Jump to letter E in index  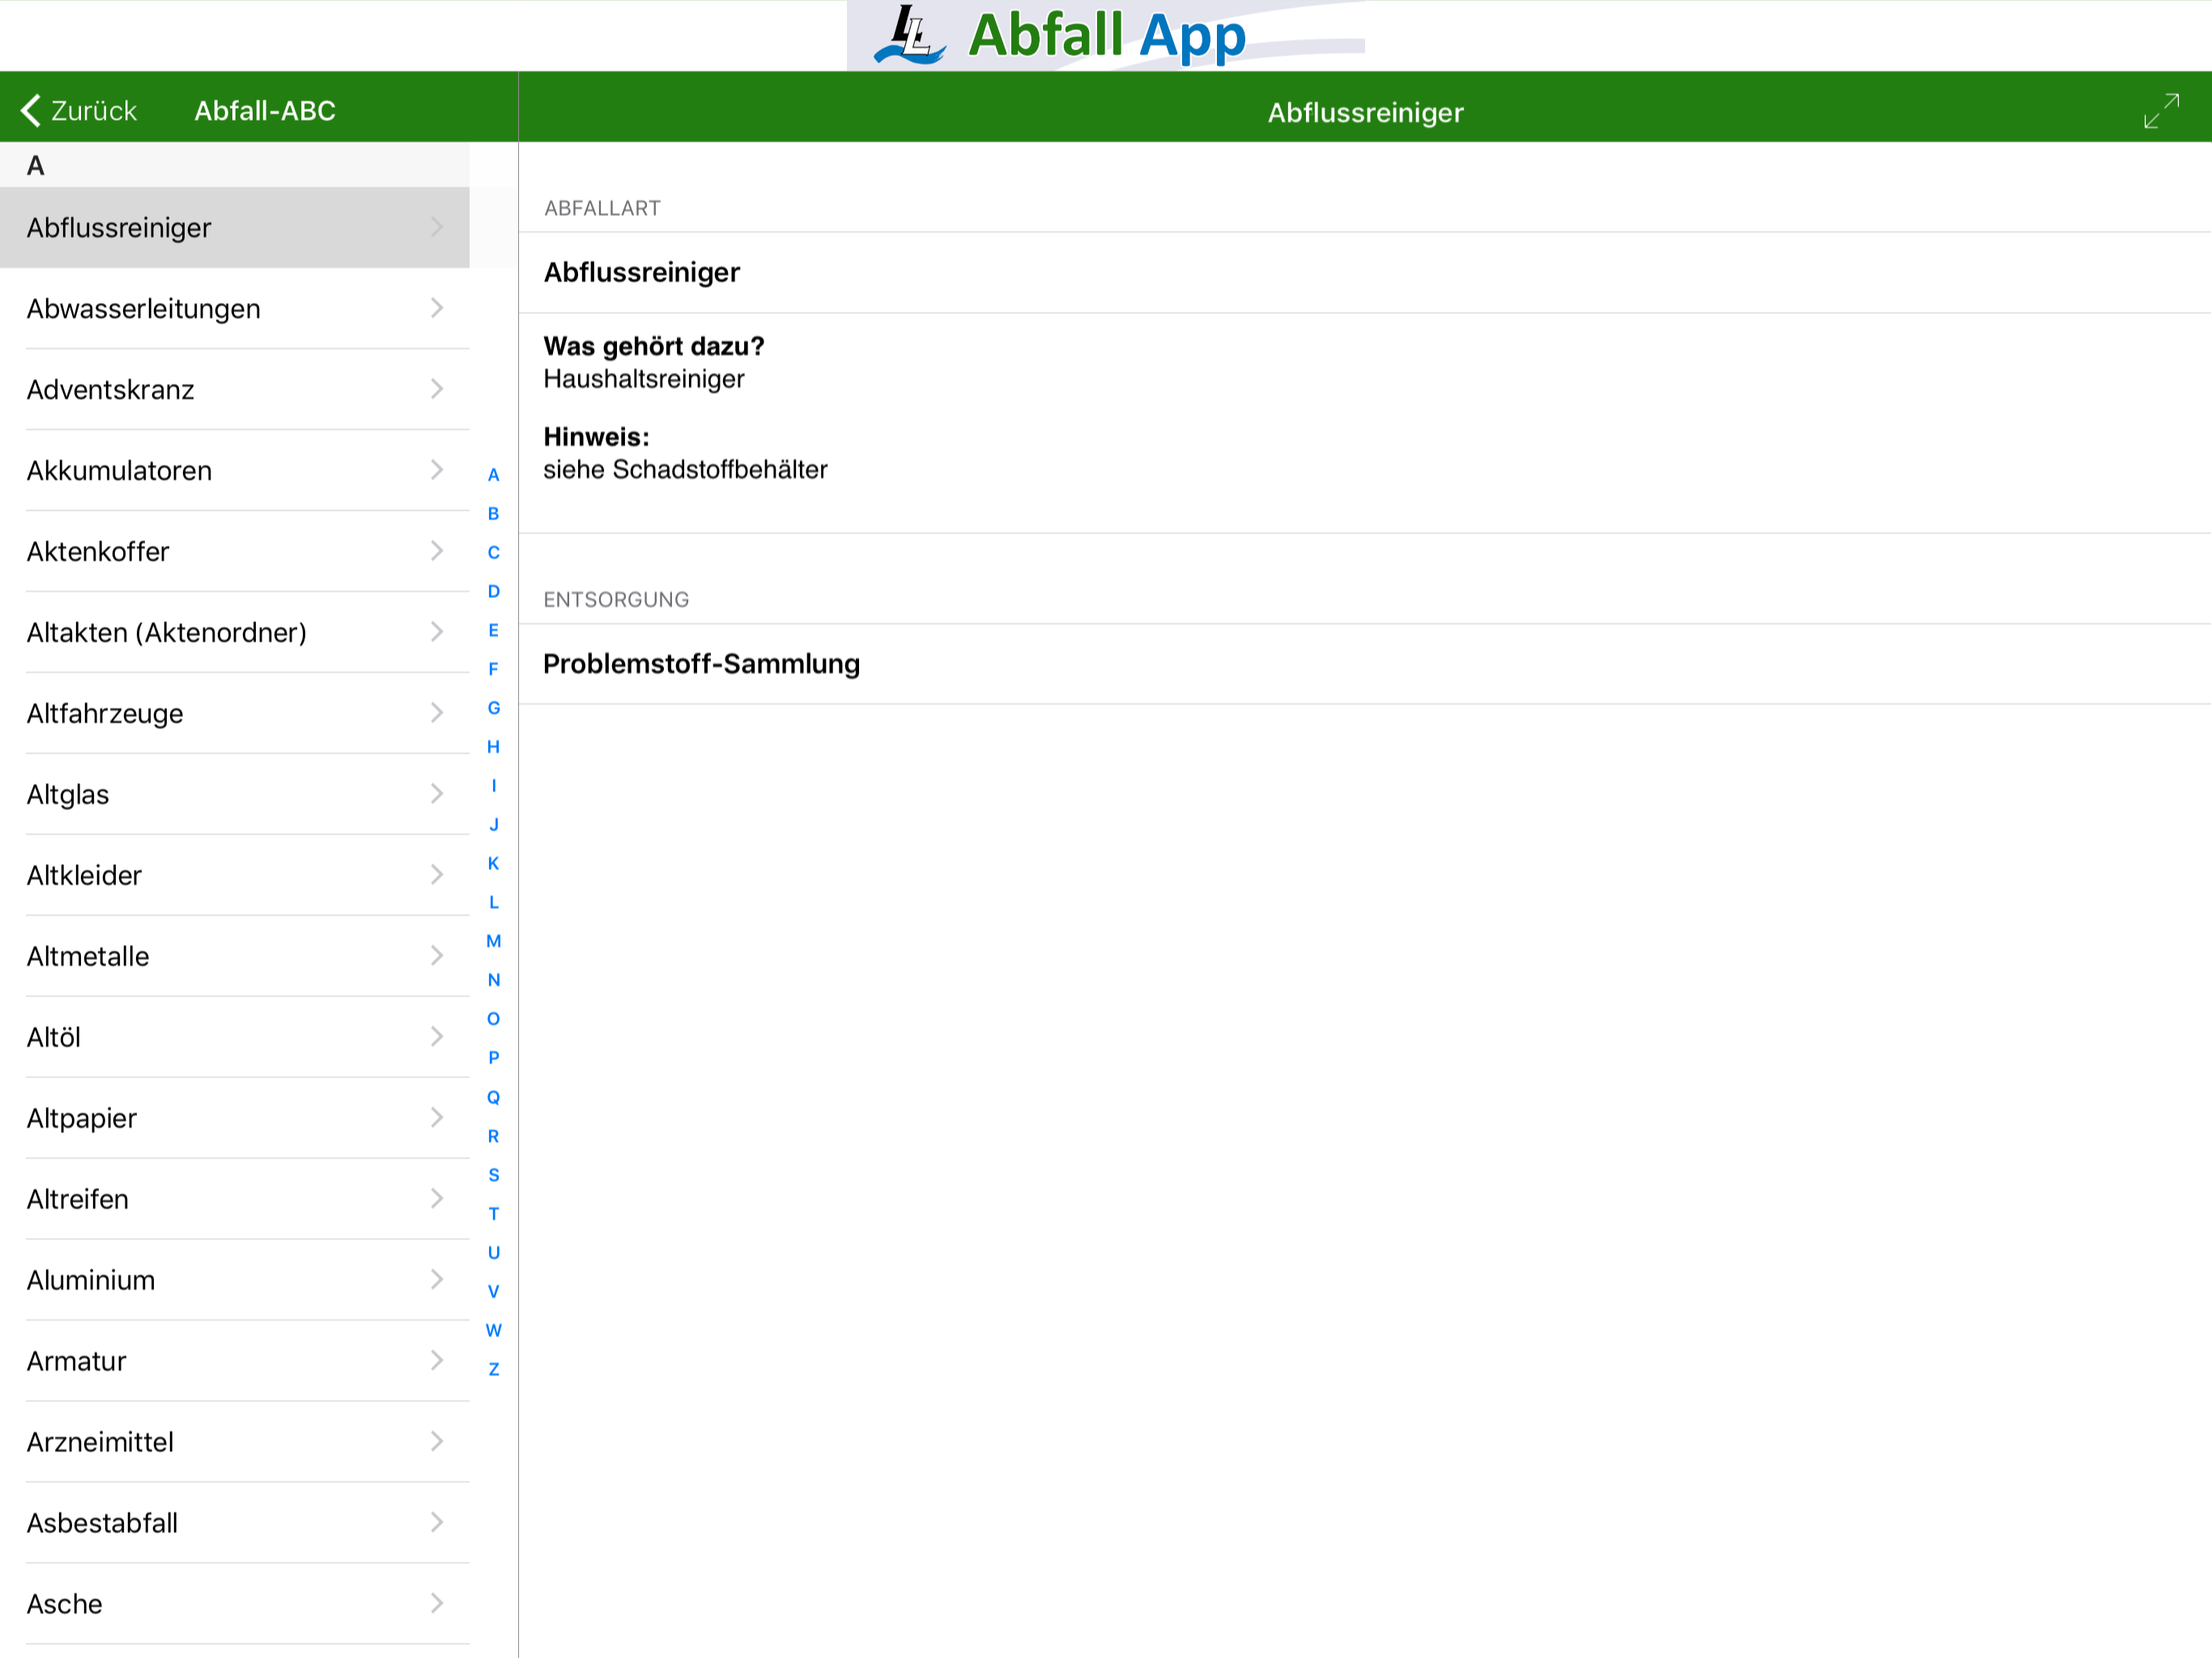pos(493,631)
